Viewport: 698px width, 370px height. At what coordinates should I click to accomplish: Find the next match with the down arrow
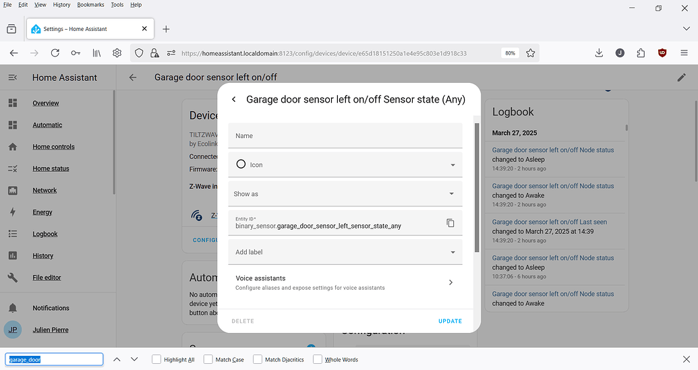(x=134, y=359)
